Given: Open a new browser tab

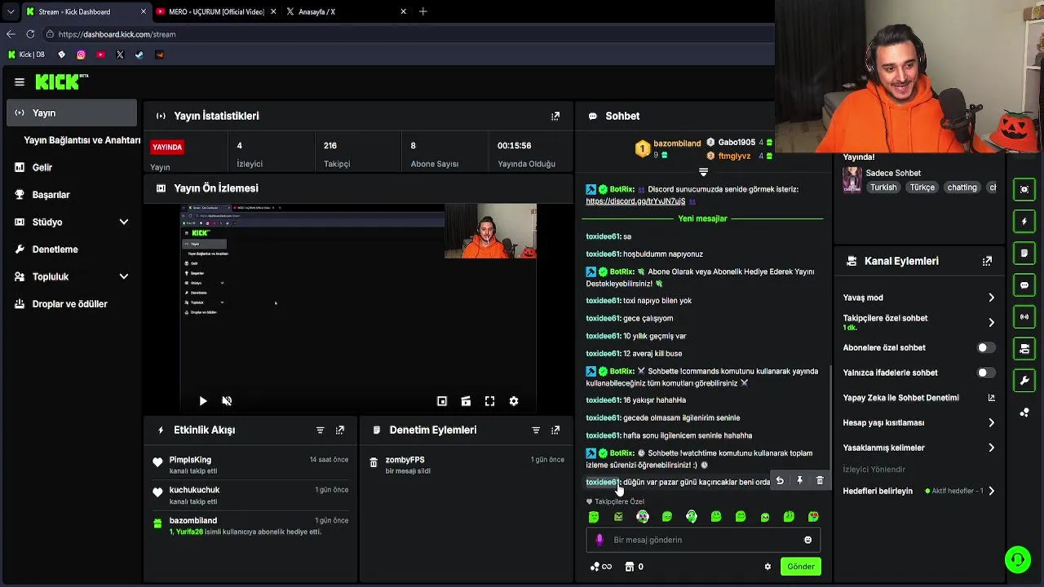Looking at the screenshot, I should point(422,11).
